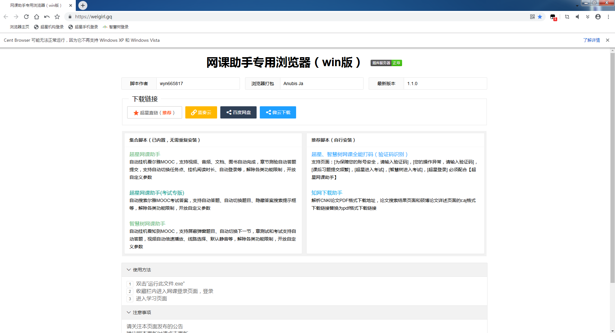Click the 浏览器打包 label

263,83
